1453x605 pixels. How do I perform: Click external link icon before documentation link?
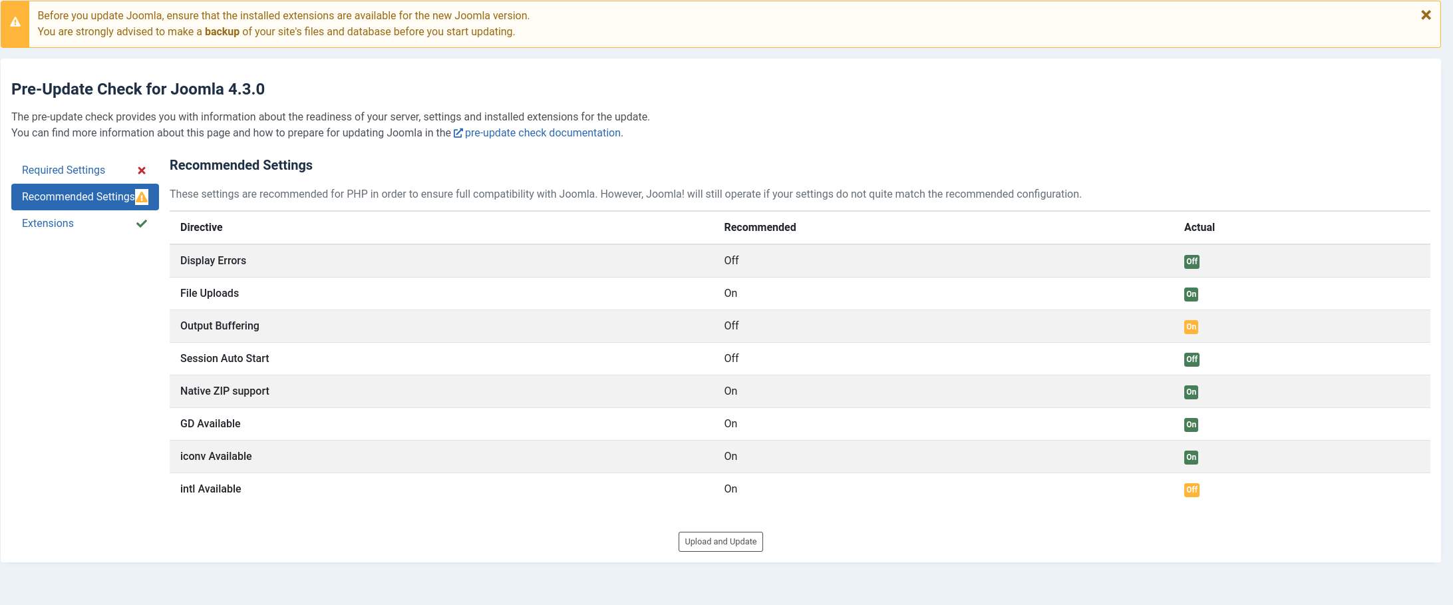458,133
